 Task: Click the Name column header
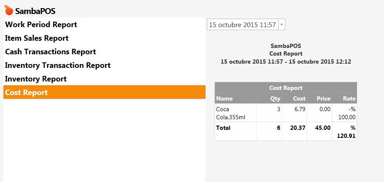point(236,98)
